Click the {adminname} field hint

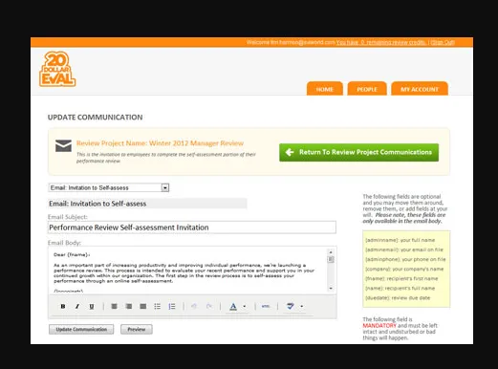pyautogui.click(x=400, y=240)
